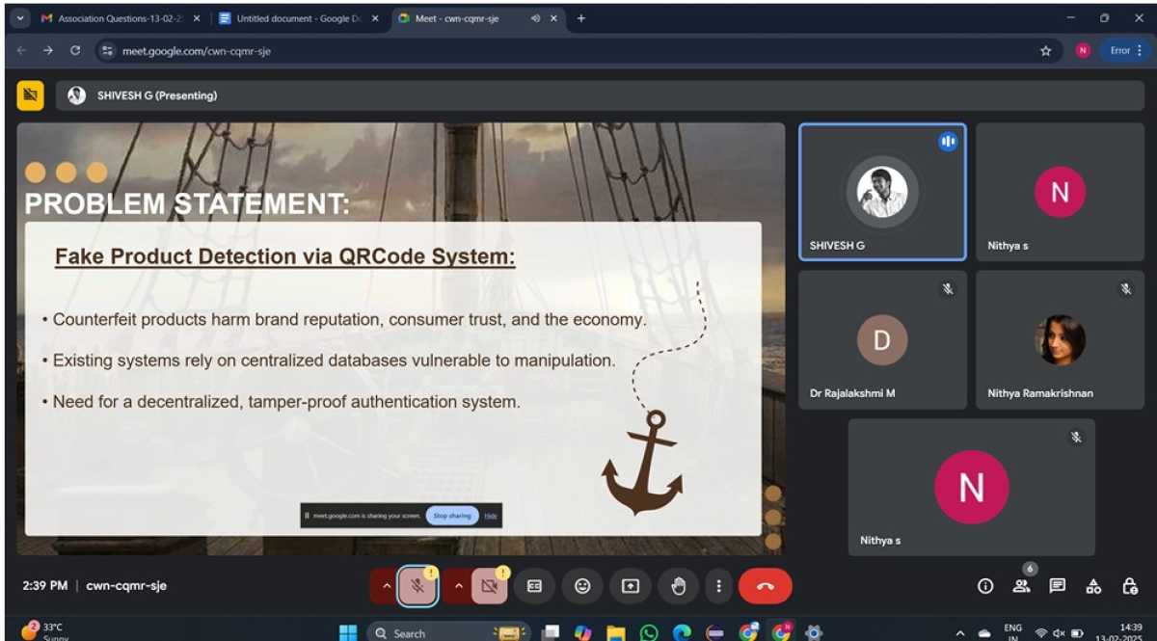Open the Chrome profile N avatar
The image size is (1157, 641).
[x=1083, y=50]
